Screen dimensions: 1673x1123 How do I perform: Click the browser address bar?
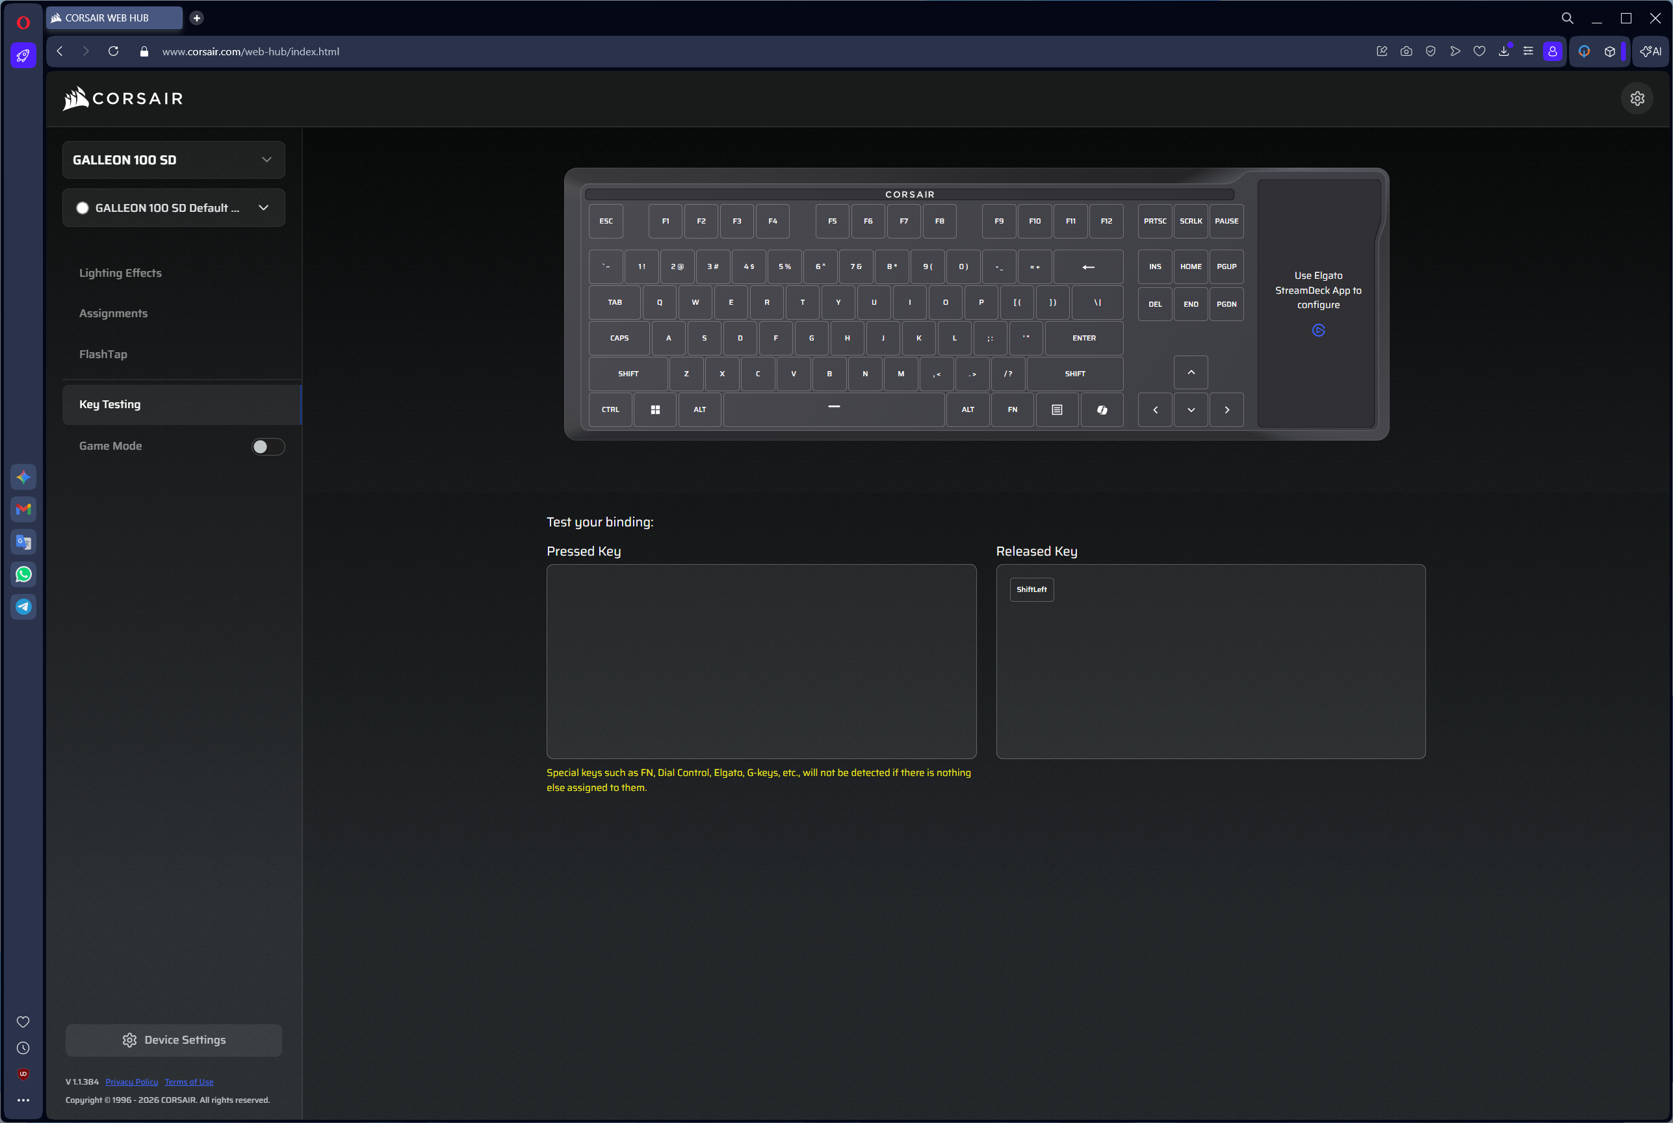click(x=251, y=51)
